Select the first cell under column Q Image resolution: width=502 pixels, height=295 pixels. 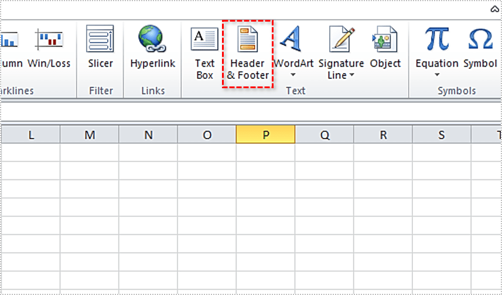coord(324,152)
